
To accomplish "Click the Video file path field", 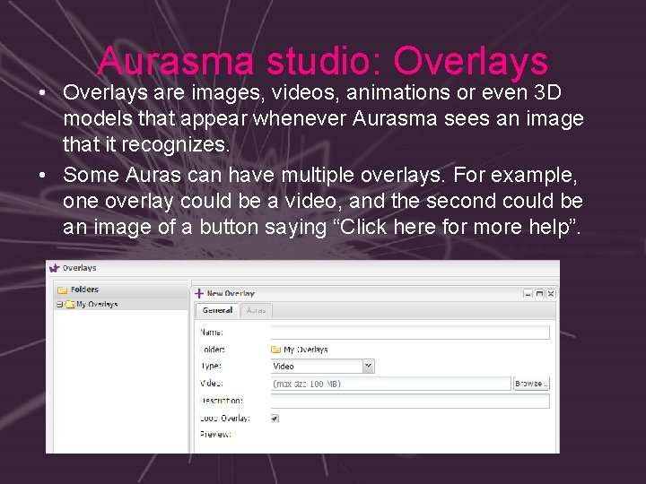I will [390, 384].
